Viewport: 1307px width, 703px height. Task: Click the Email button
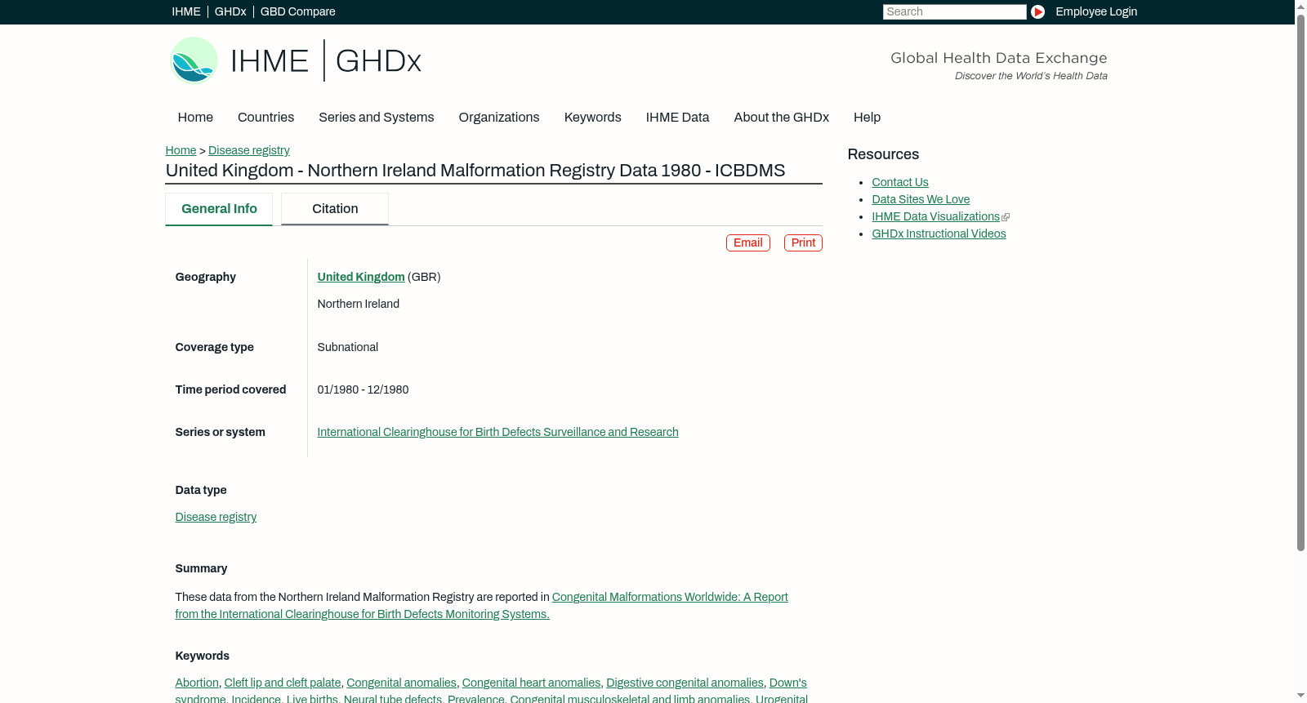coord(748,242)
